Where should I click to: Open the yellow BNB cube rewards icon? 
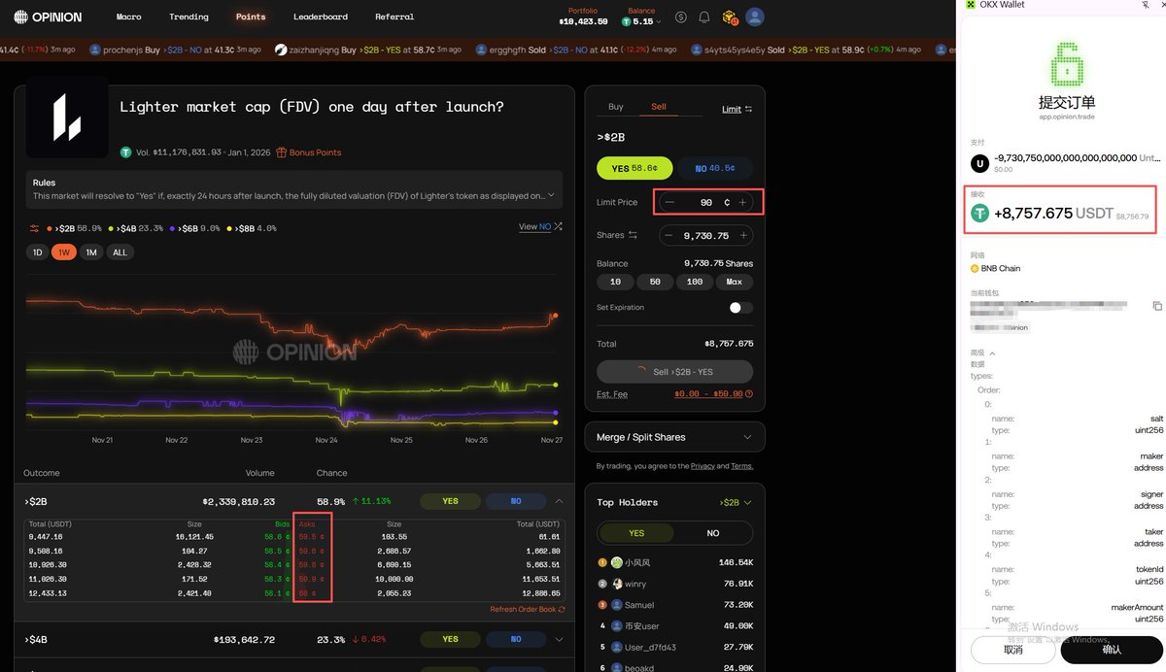[730, 17]
